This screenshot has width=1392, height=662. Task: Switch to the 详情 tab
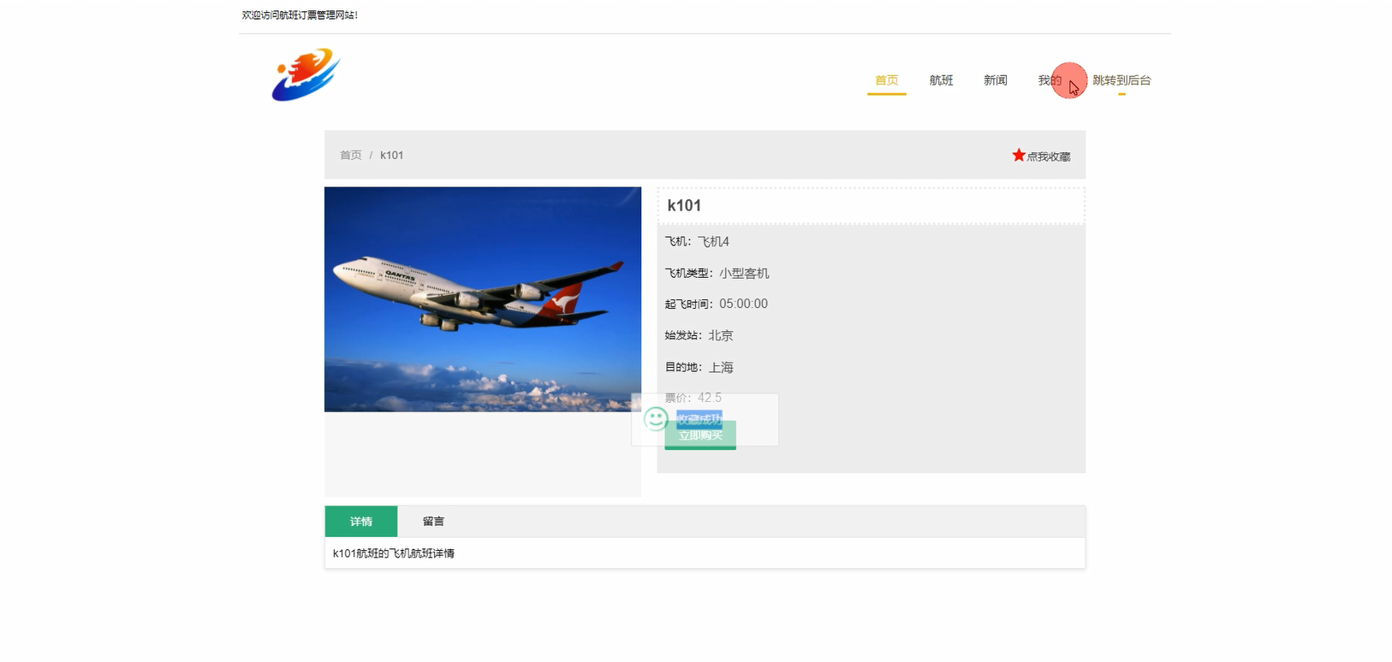[x=361, y=522]
